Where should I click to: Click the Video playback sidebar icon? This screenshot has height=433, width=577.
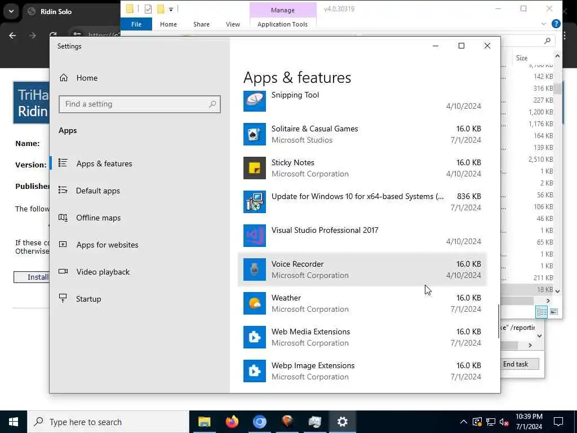pyautogui.click(x=63, y=271)
